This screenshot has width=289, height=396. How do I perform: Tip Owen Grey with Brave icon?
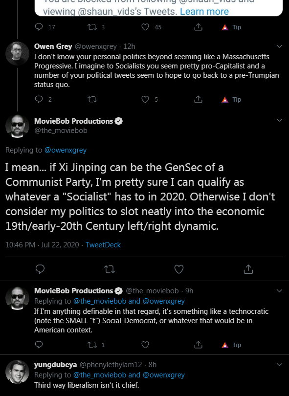[231, 100]
